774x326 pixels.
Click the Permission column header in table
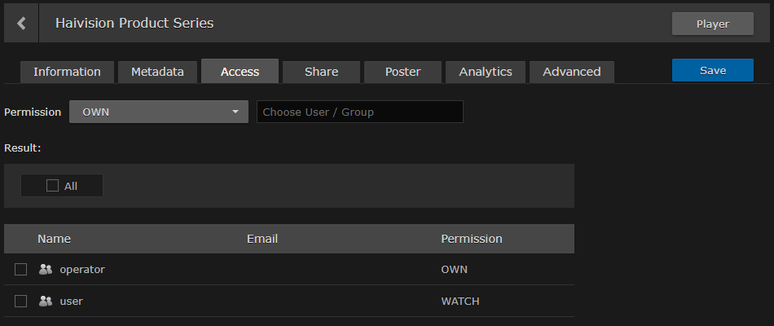(471, 239)
